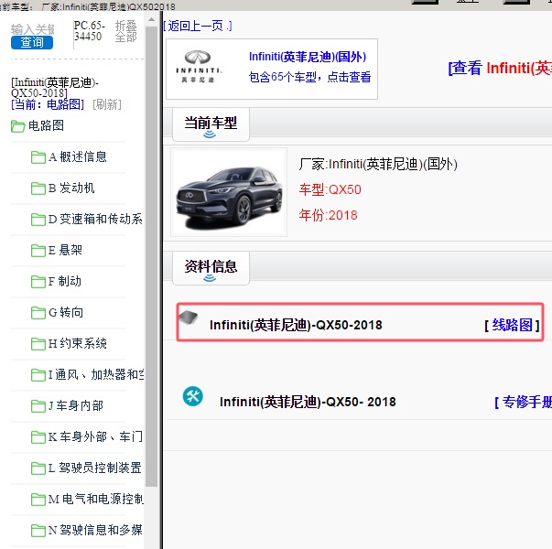Click folder icon beside A 概述信息

click(x=38, y=157)
